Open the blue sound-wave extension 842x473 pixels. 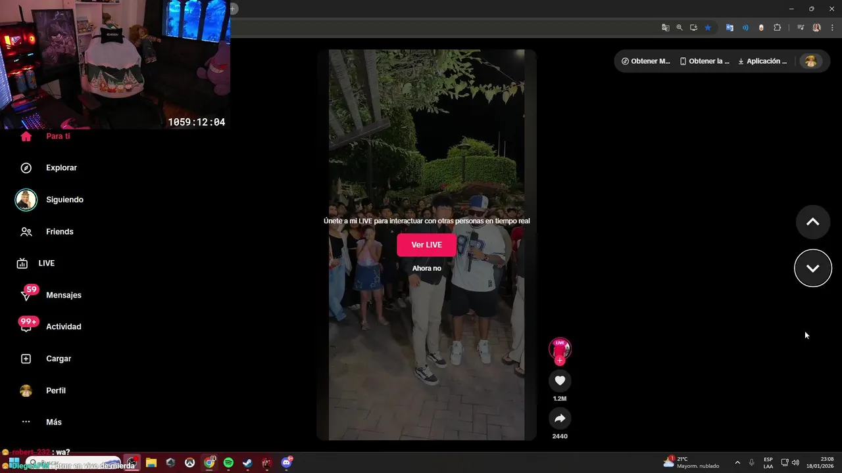745,28
